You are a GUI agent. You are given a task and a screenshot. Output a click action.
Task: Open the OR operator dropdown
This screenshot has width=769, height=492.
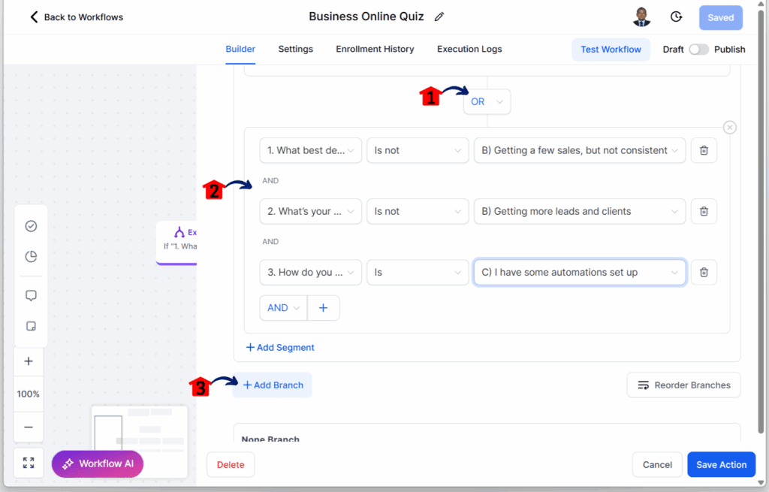[x=487, y=101]
